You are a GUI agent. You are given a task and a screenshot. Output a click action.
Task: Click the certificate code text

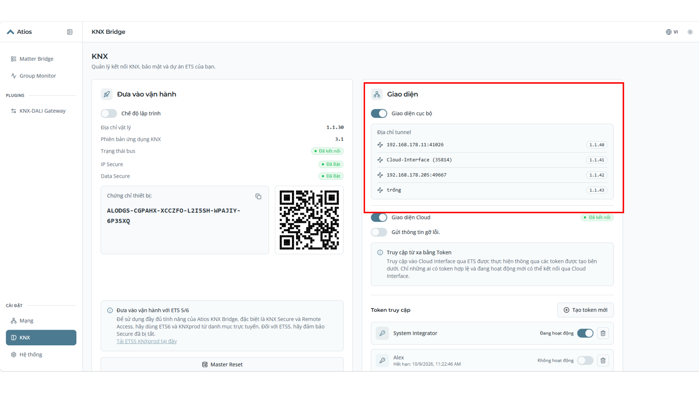click(174, 216)
